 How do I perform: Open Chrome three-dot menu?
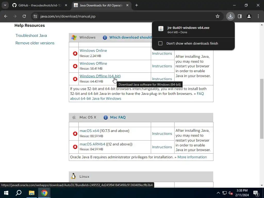(x=258, y=16)
